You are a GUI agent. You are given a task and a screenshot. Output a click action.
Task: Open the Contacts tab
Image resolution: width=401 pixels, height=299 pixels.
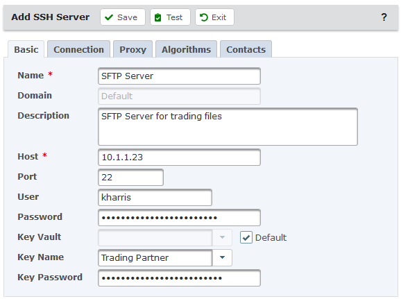pos(246,49)
